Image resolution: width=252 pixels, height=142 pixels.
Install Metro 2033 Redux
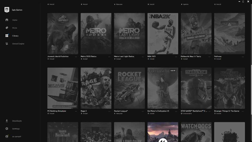coord(84,59)
